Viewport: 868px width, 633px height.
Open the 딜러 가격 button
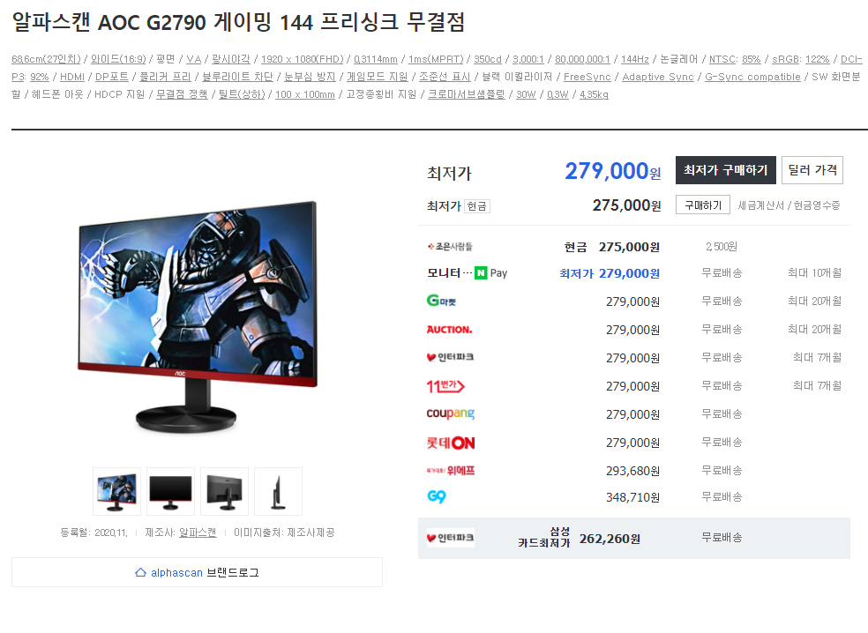pos(812,170)
